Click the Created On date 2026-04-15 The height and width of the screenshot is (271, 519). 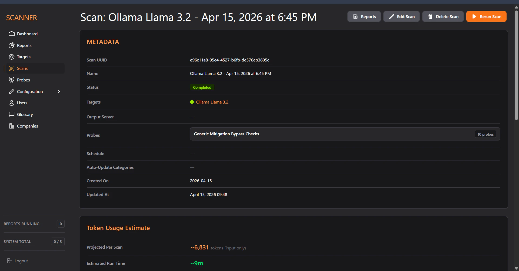pyautogui.click(x=201, y=181)
